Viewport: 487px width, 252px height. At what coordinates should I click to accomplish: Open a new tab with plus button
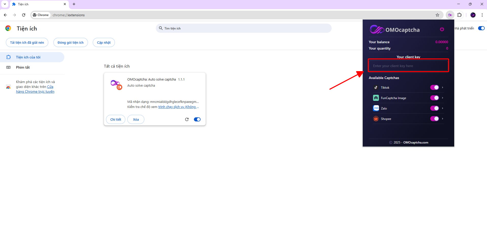click(x=74, y=4)
